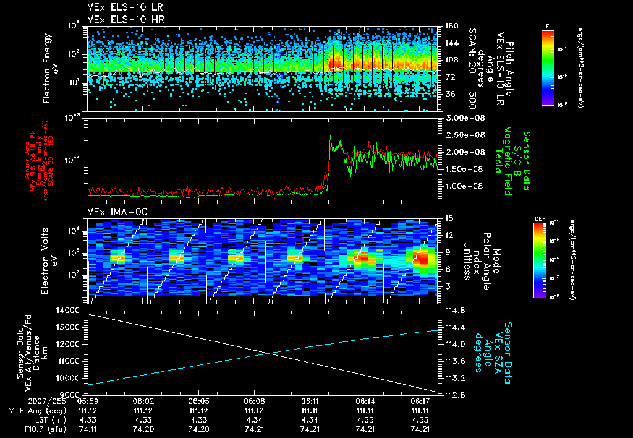Select the "VEx IMA-00" panel title

tap(117, 212)
